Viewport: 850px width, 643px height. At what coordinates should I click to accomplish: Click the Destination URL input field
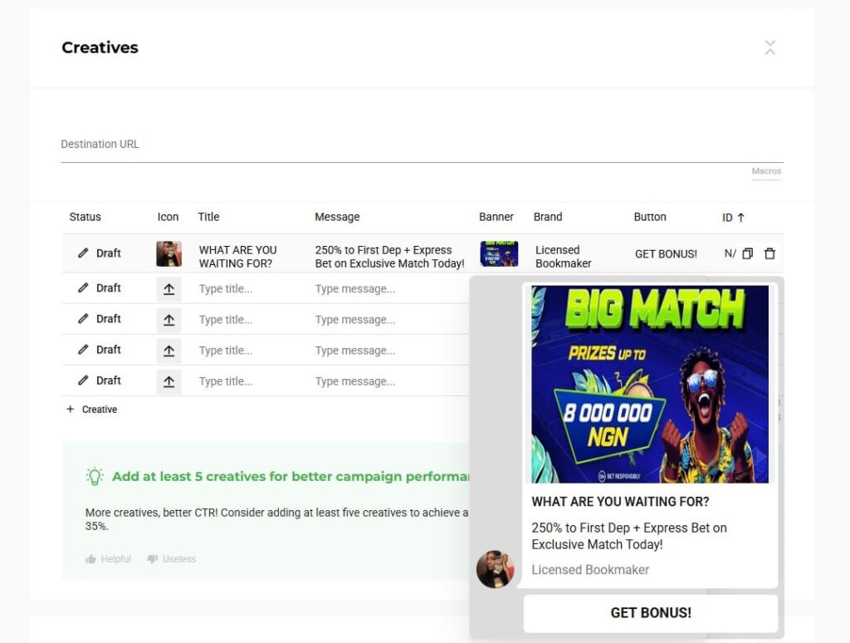tap(422, 145)
